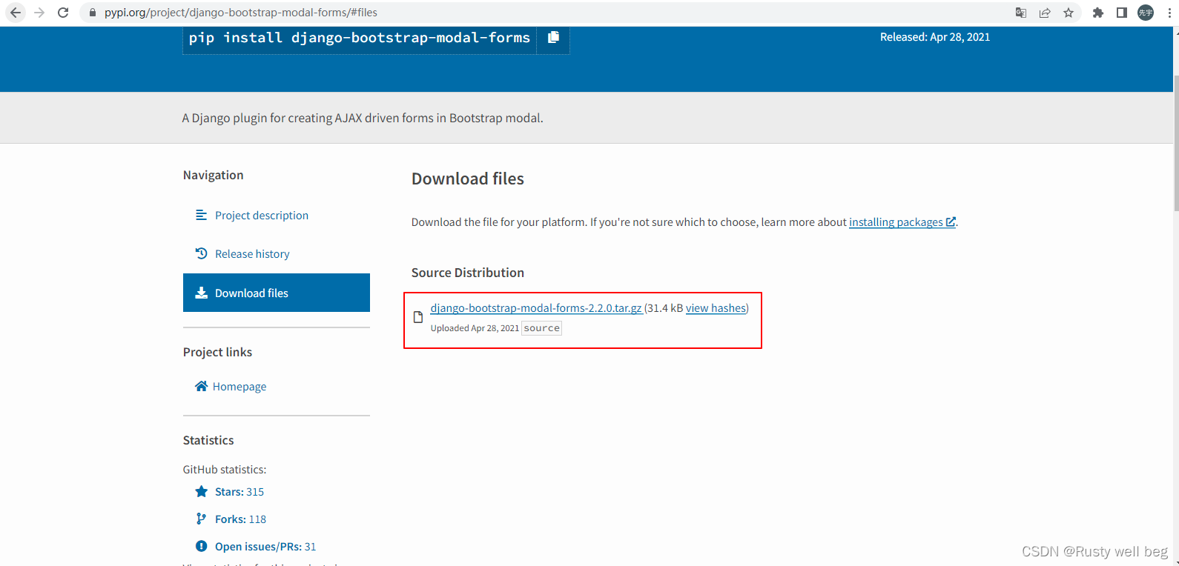Click the share page icon
Screen dimensions: 1179x566
(x=1045, y=13)
